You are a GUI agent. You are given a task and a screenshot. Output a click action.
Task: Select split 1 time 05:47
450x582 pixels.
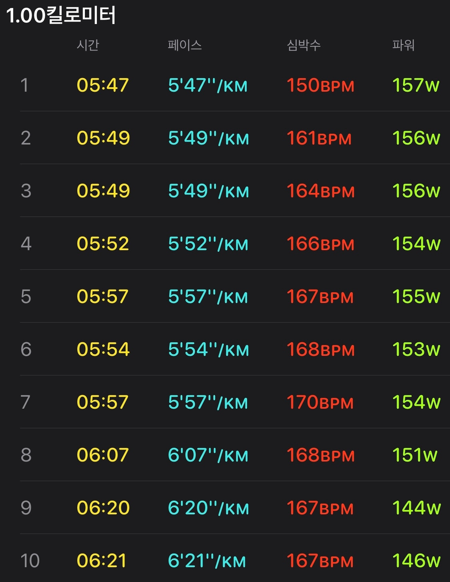point(103,85)
